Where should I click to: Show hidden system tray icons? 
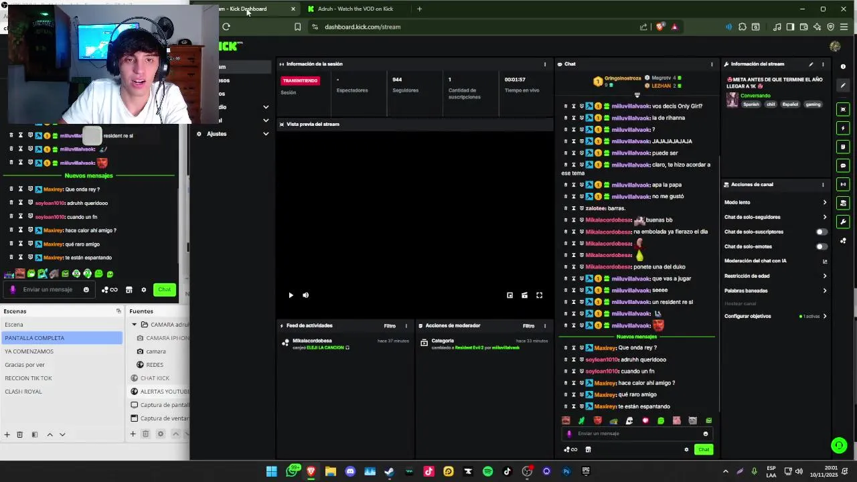point(725,471)
